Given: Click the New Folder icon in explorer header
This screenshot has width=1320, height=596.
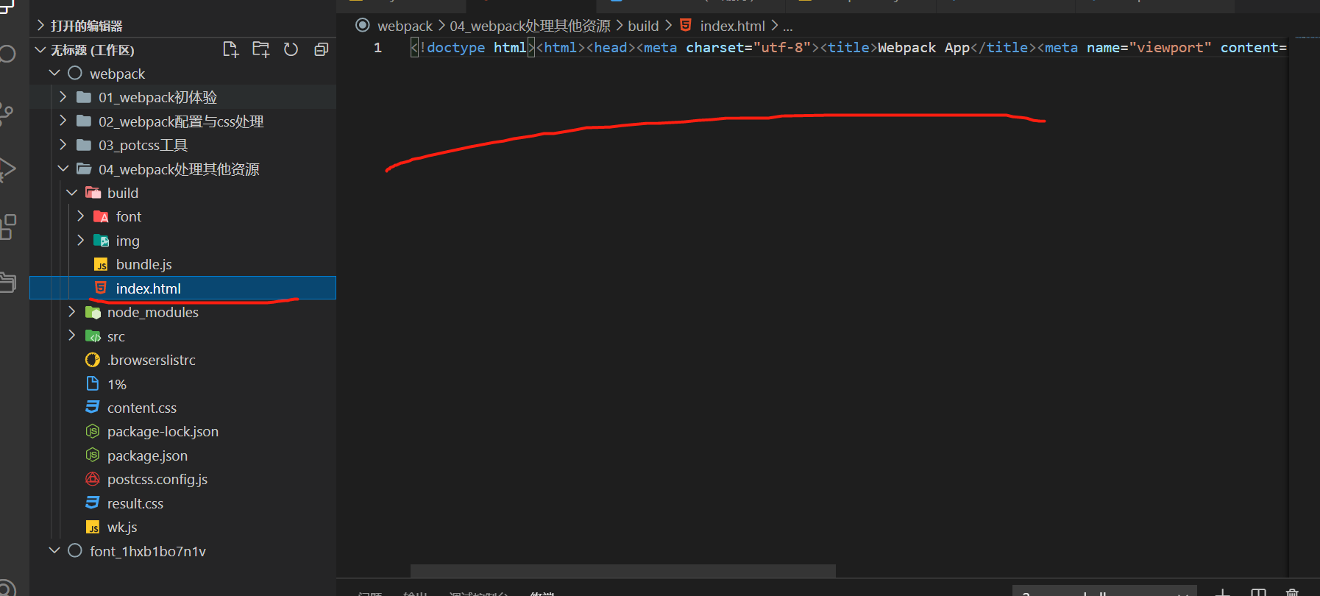Looking at the screenshot, I should (260, 49).
